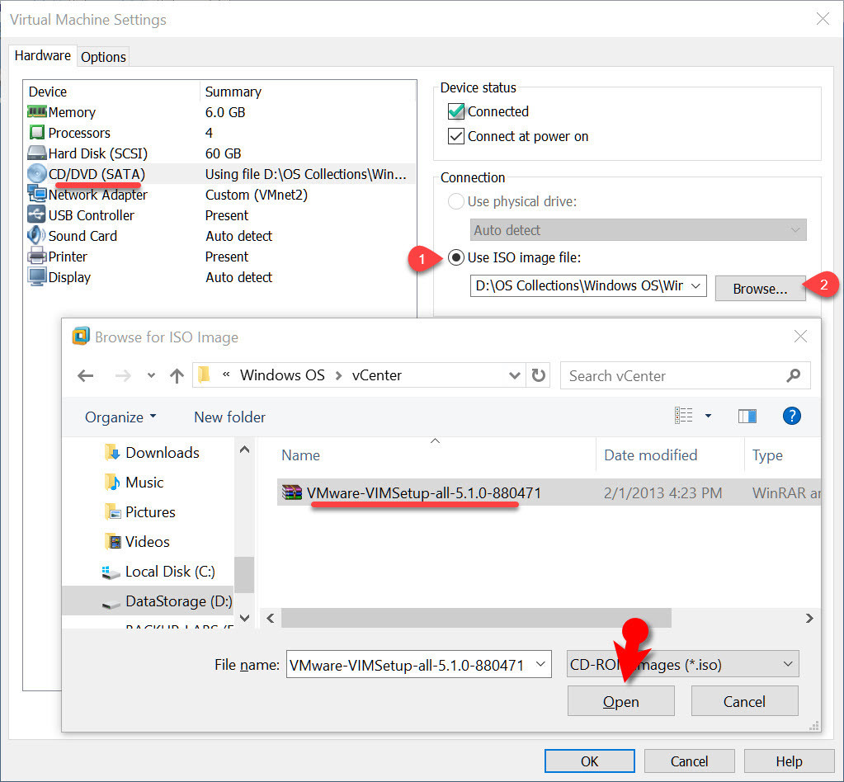Open view options dropdown arrow
Screen dimensions: 844x782
coord(709,416)
